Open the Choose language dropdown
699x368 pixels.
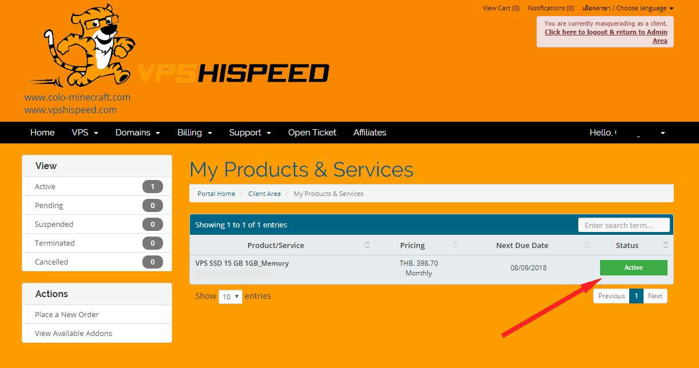628,8
